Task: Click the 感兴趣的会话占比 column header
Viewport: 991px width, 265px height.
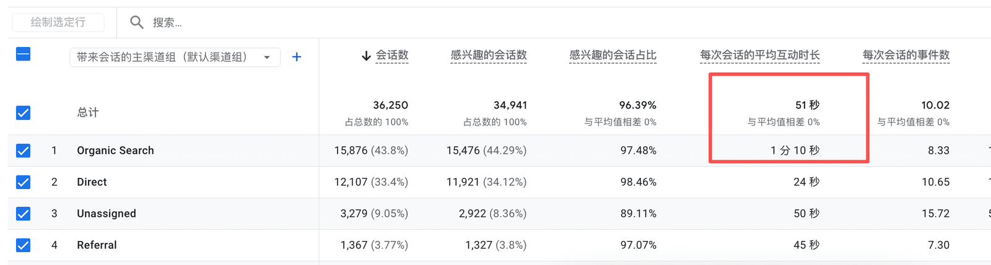Action: tap(613, 55)
